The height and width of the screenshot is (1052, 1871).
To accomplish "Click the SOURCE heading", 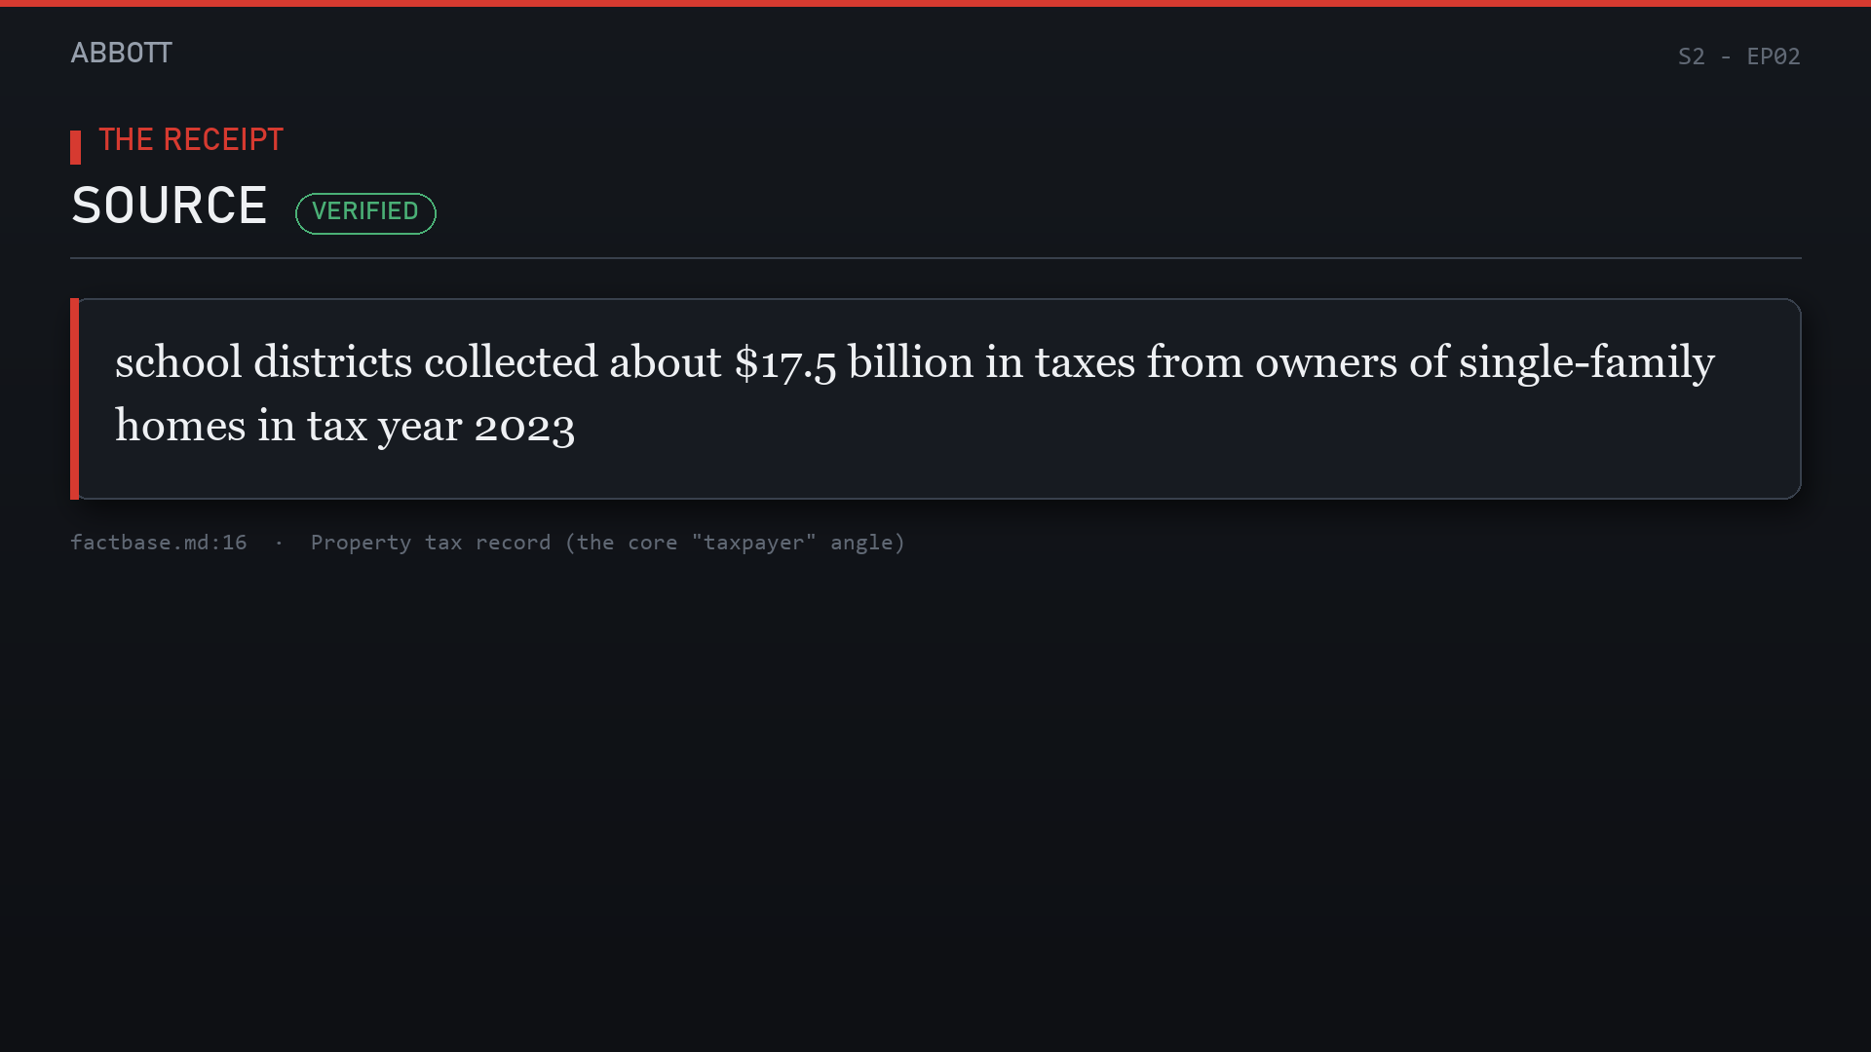I will [170, 206].
